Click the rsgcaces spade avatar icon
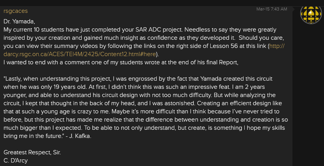Screen dimensions: 324x166 coord(311,14)
